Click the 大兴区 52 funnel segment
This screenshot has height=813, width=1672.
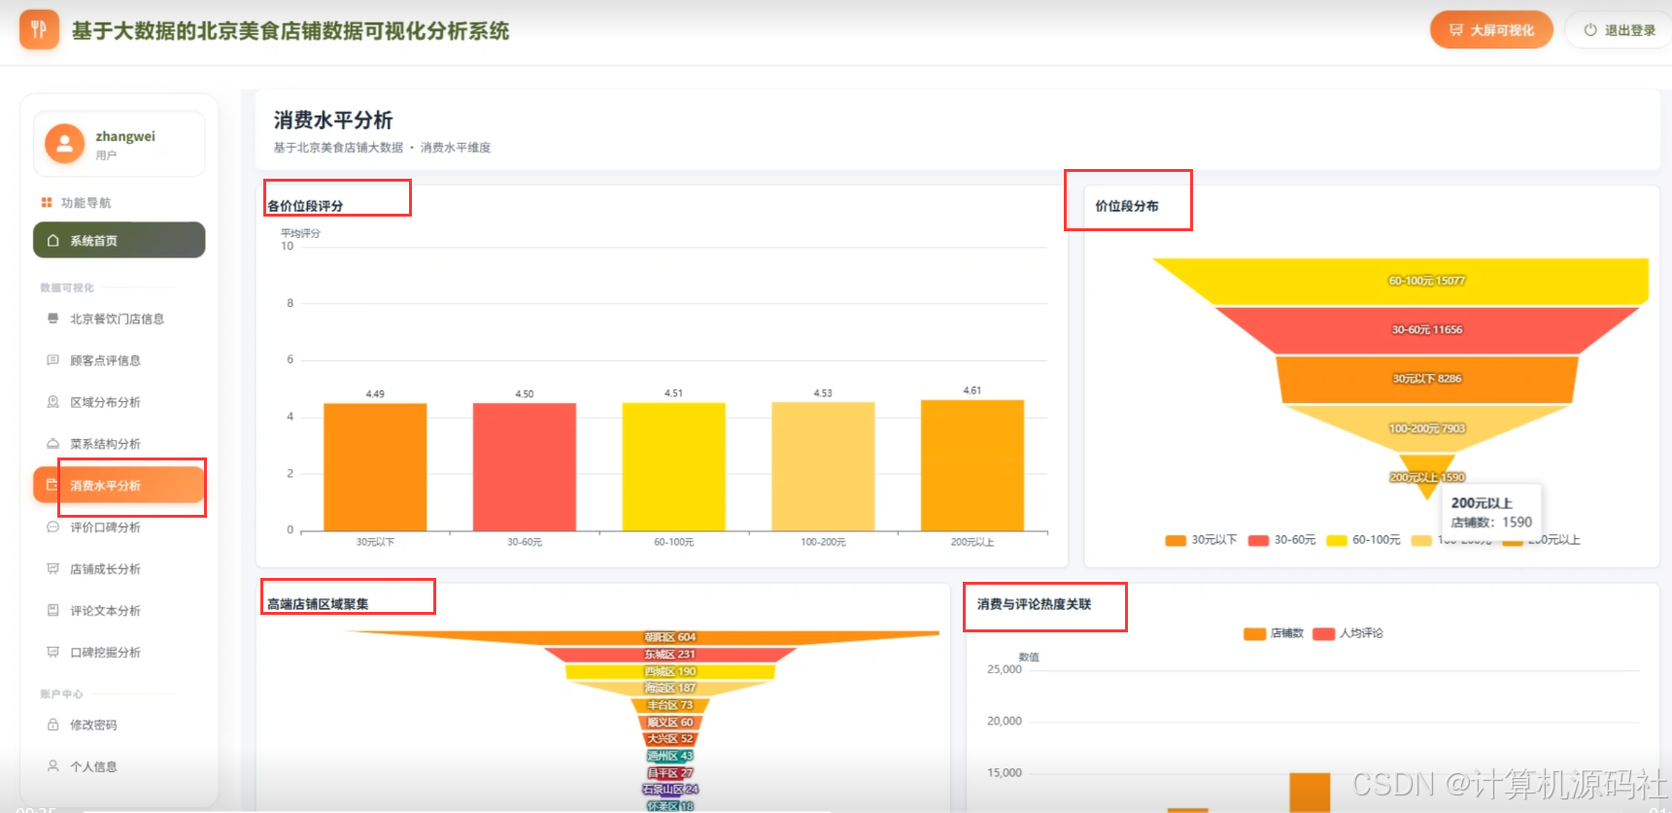(x=670, y=739)
